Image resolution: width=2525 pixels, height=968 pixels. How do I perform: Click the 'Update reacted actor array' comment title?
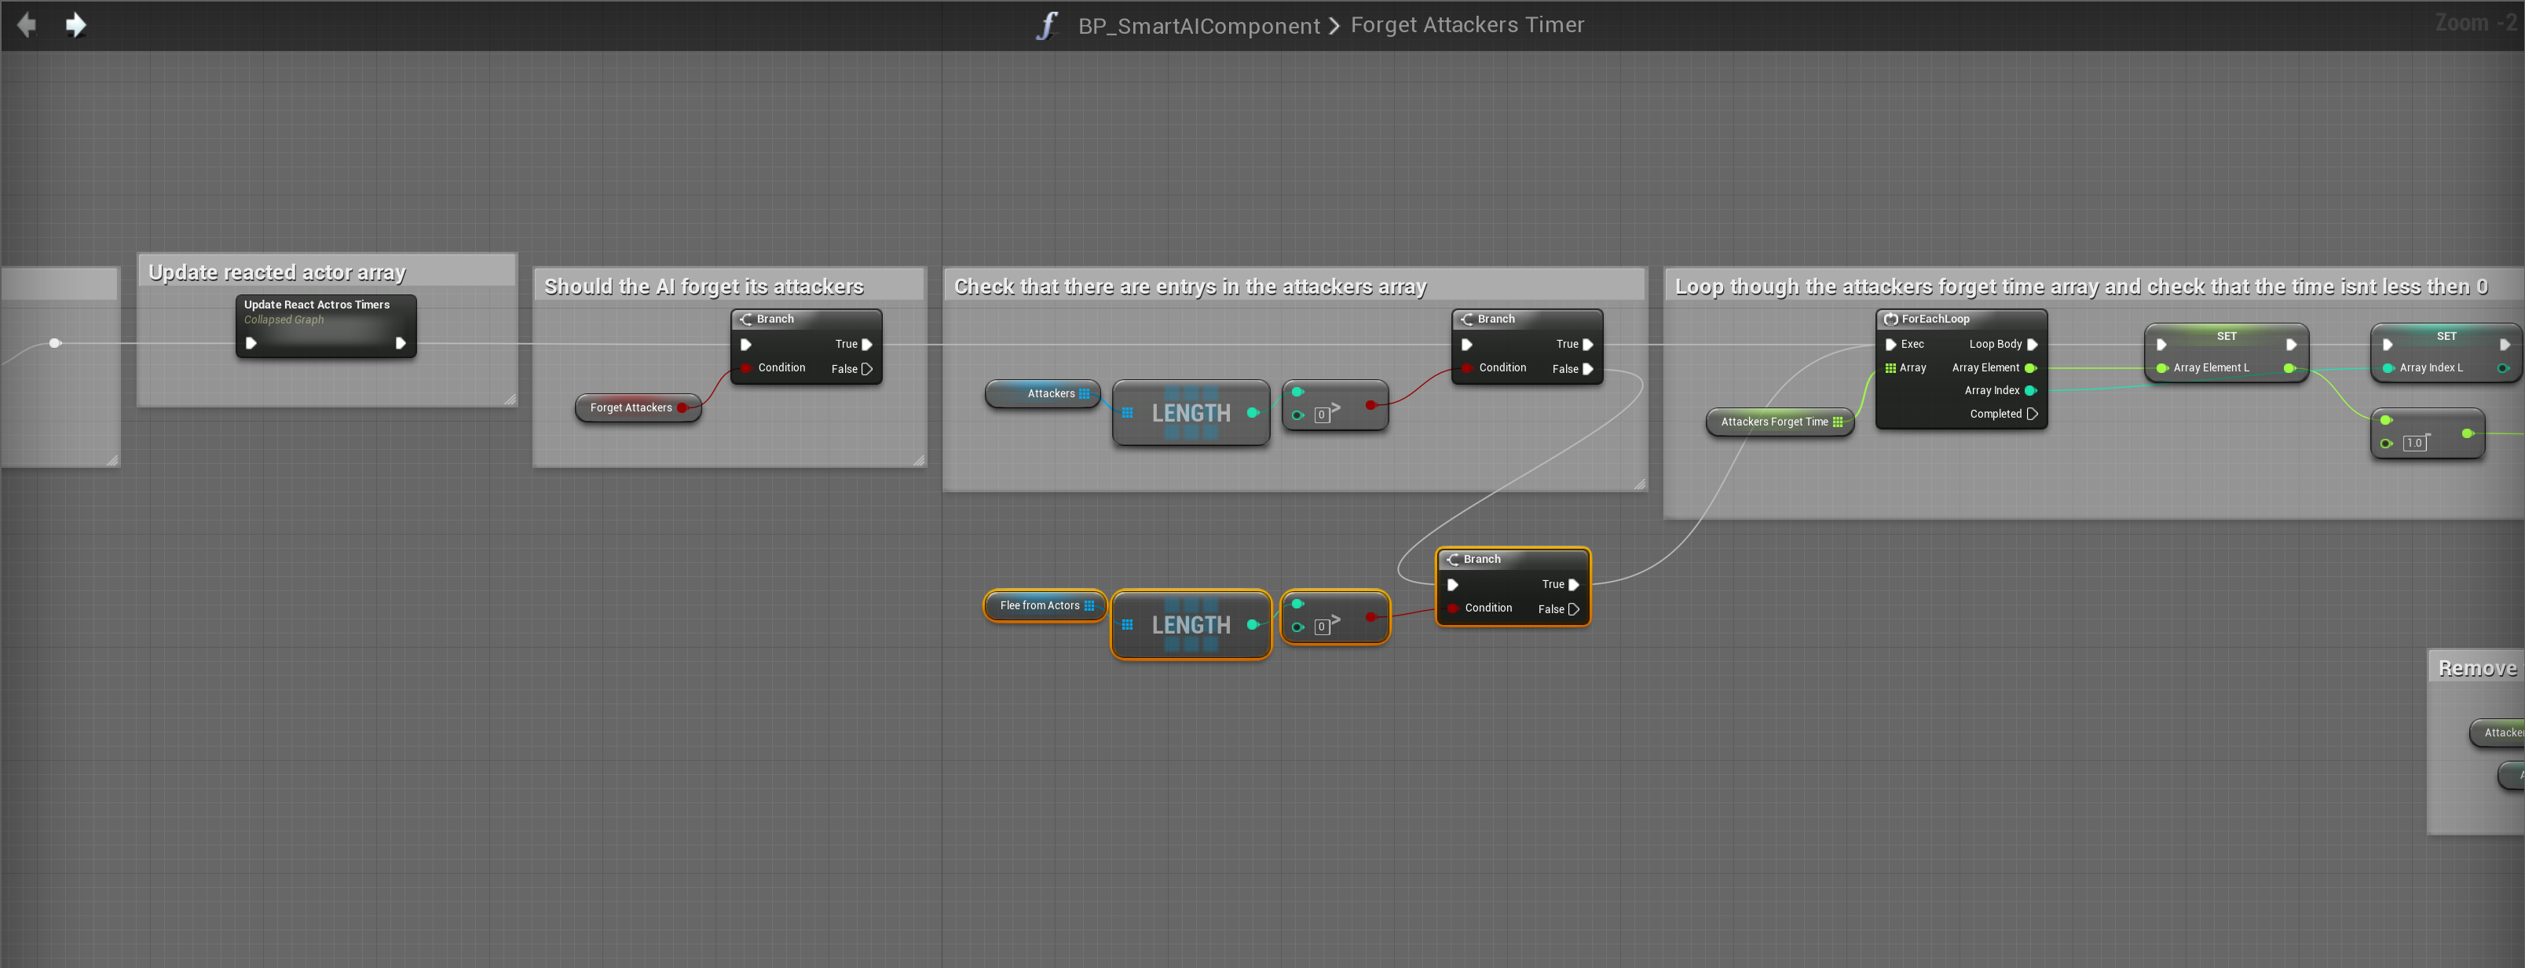277,272
